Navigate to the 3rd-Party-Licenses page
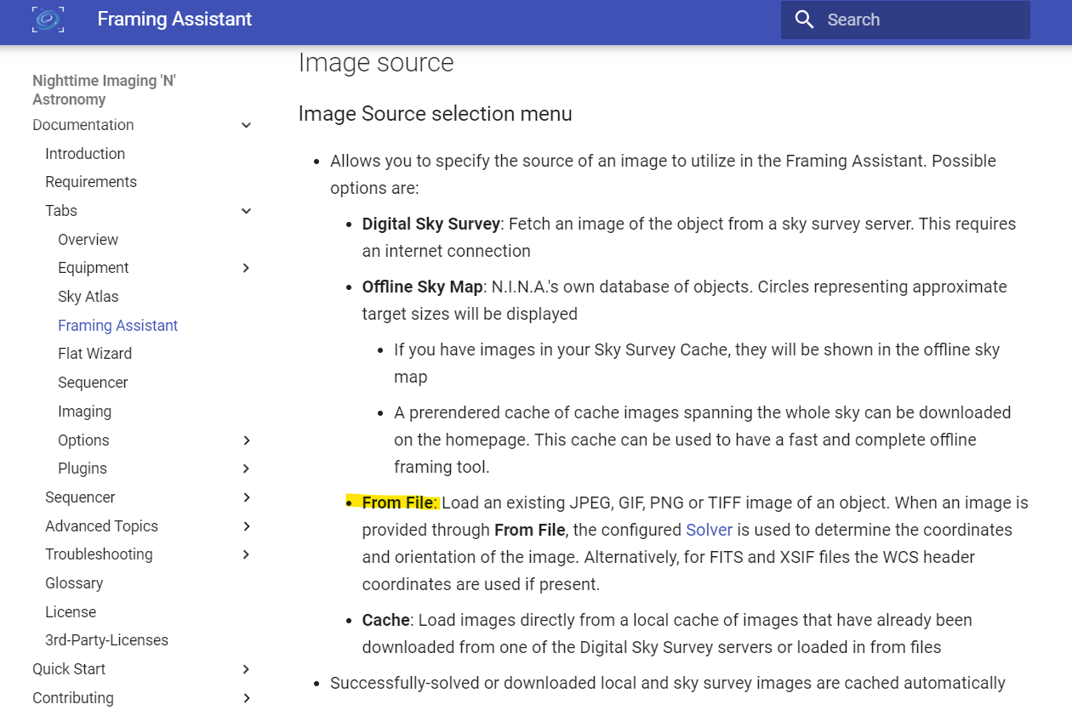Image resolution: width=1072 pixels, height=710 pixels. [106, 640]
